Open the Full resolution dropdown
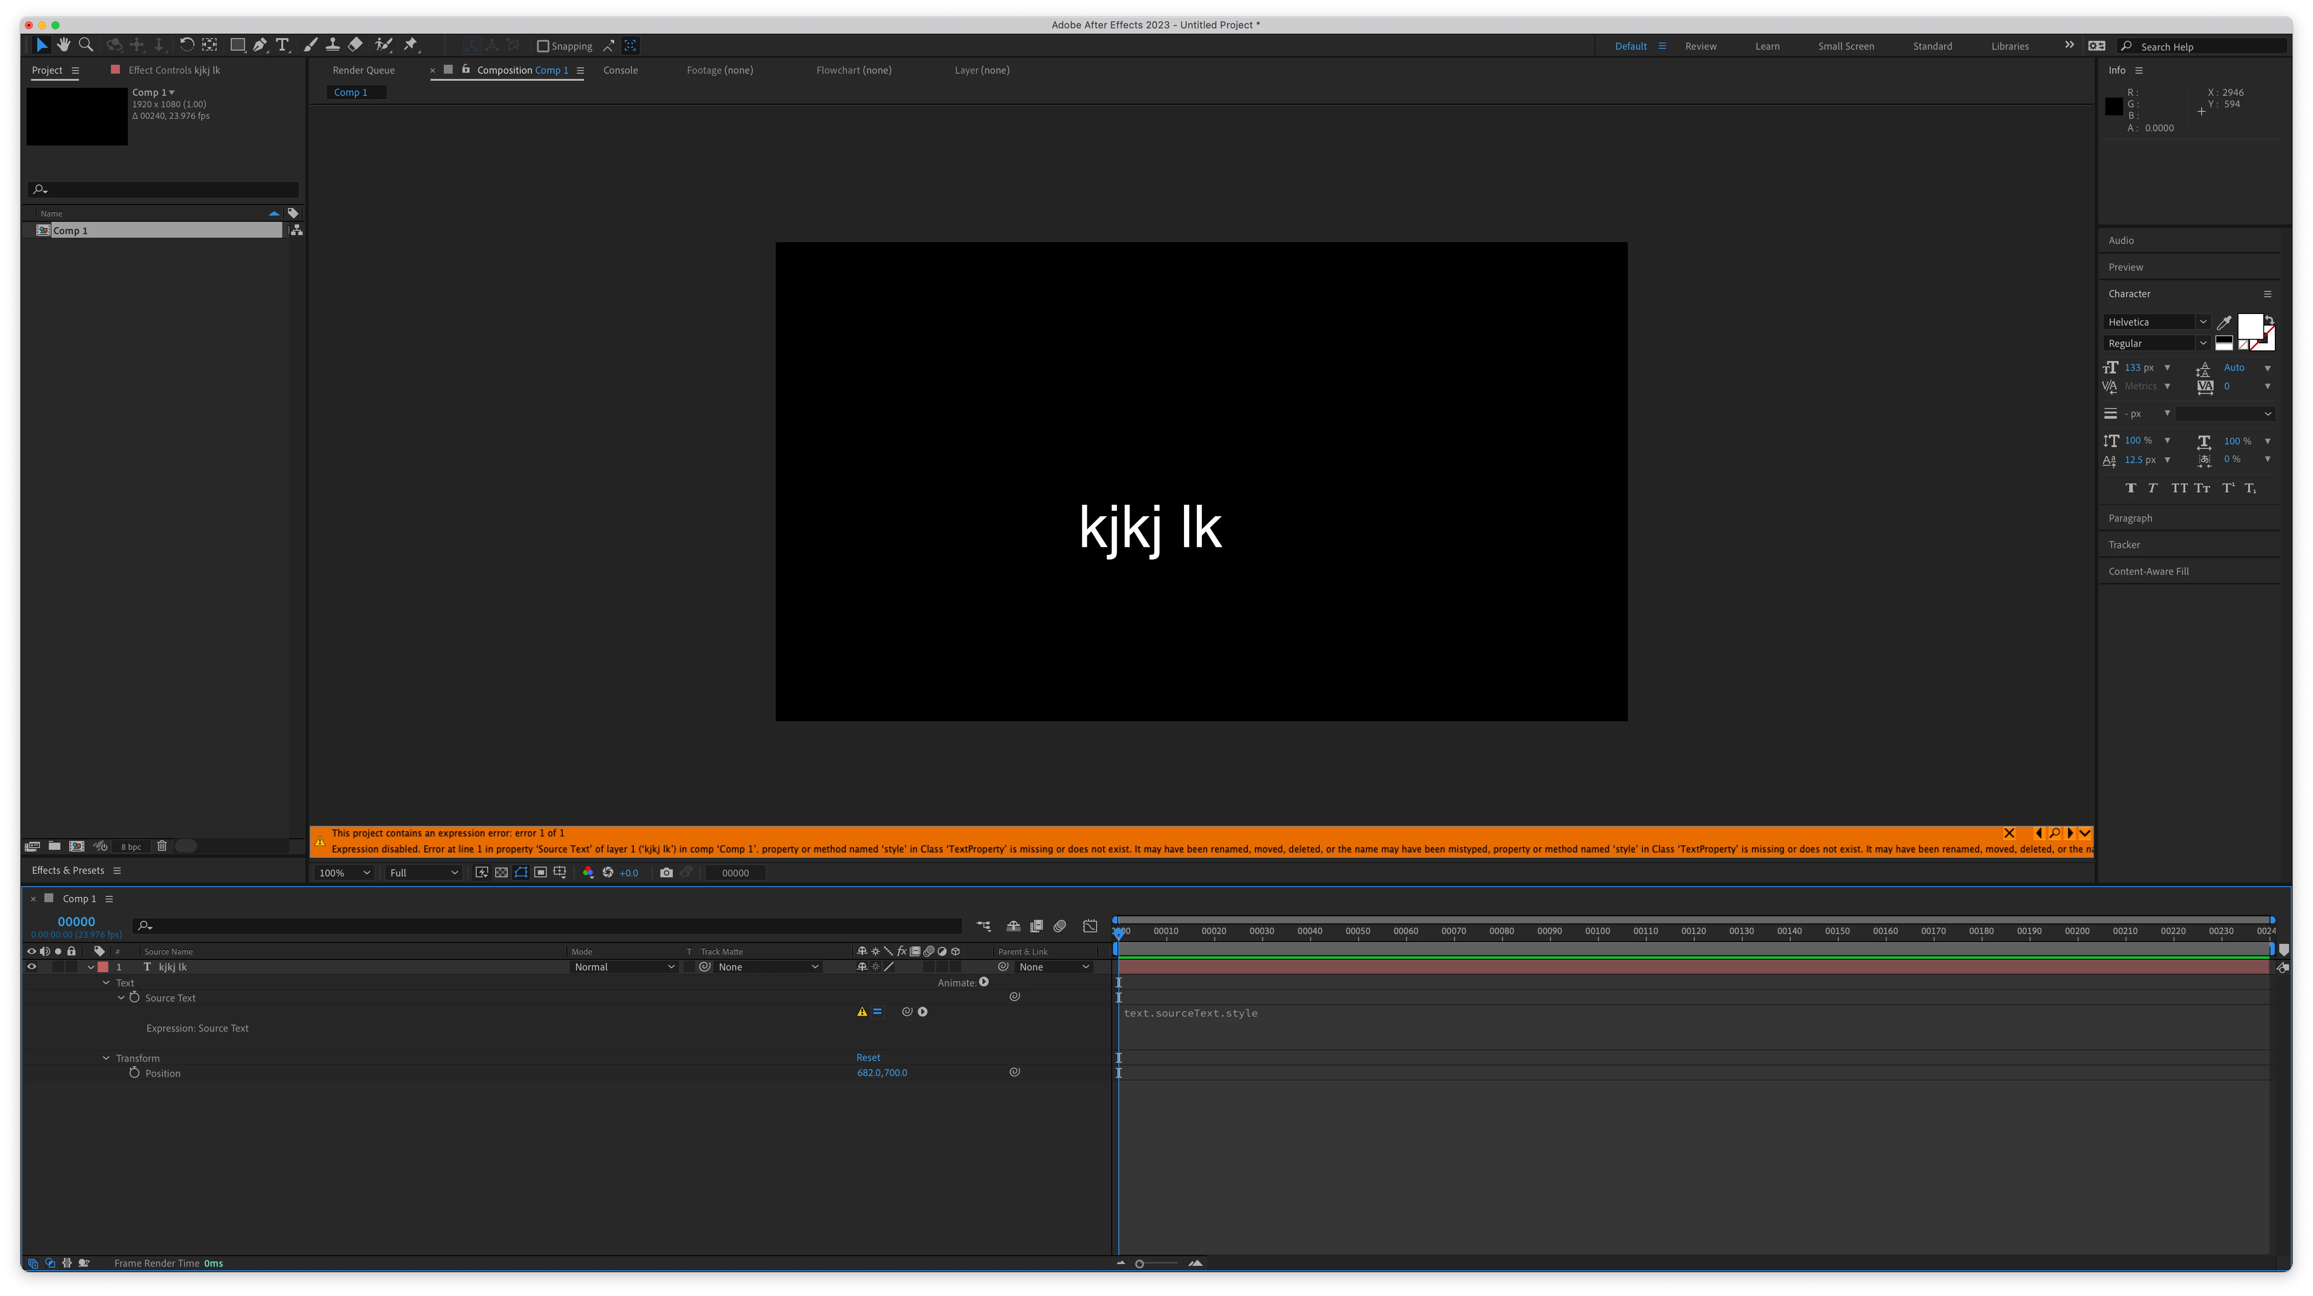The height and width of the screenshot is (1296, 2313). click(423, 872)
